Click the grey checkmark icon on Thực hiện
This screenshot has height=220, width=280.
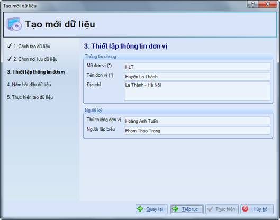pos(210,209)
